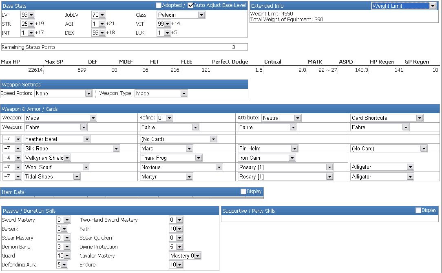Open the Feather Beret headgear dropdown
442x273 pixels.
(57, 139)
